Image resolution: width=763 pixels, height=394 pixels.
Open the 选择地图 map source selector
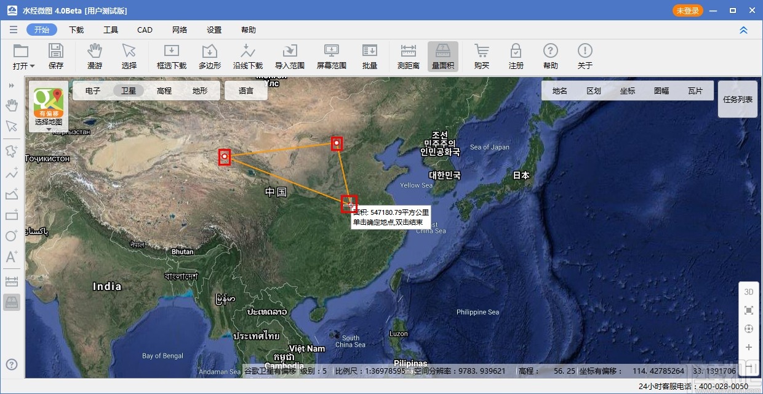(49, 107)
